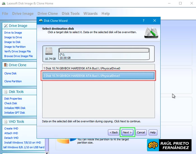196x154 pixels.
Task: Click the Help button in the wizard
Action: [x=153, y=132]
